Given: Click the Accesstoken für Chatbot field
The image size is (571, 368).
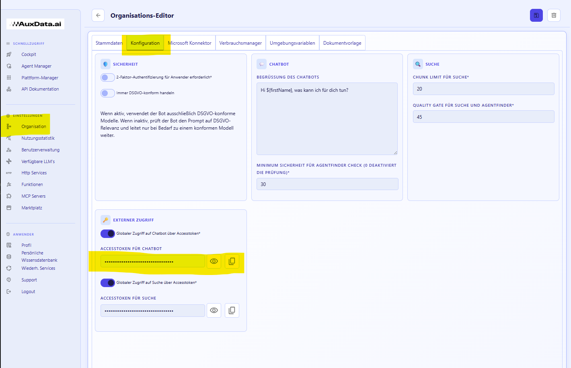Looking at the screenshot, I should [x=153, y=261].
